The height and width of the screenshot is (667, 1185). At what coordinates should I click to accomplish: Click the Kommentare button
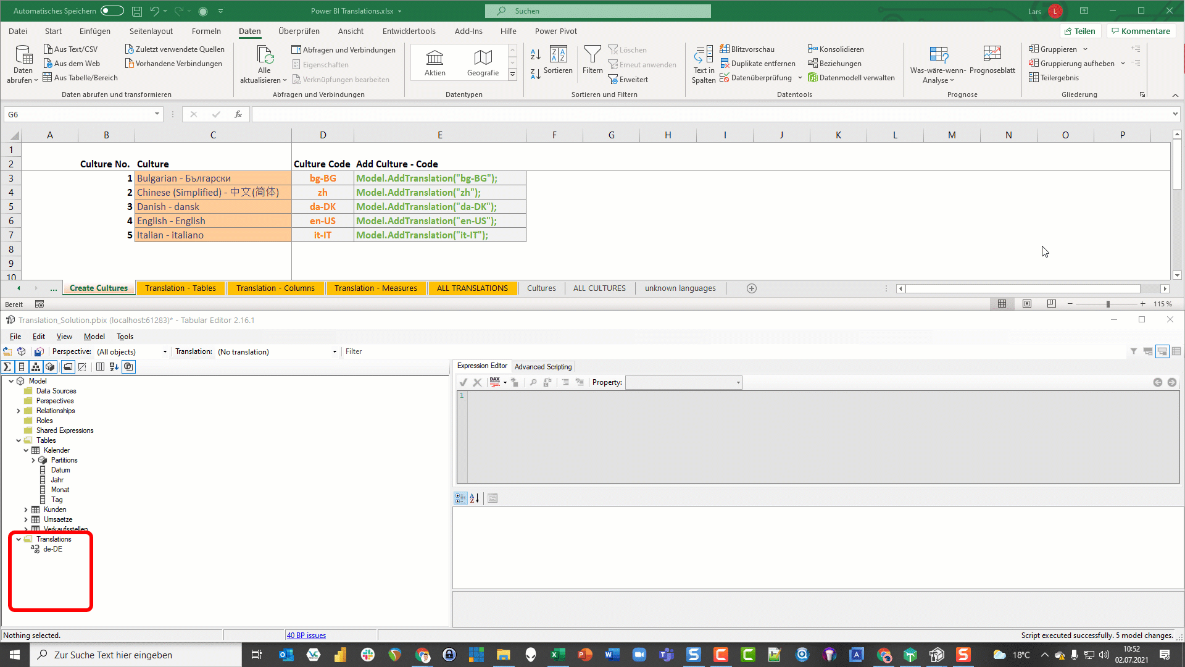(x=1141, y=31)
